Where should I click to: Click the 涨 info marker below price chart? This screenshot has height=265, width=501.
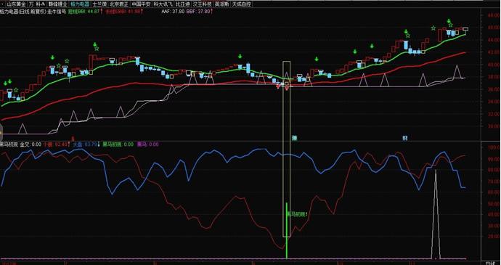[295, 138]
